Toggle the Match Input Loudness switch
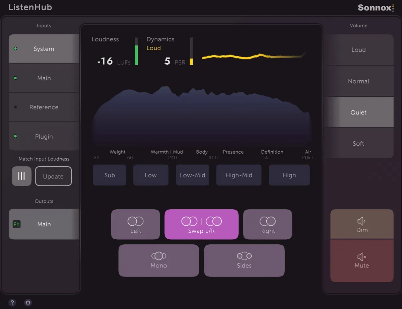 coord(21,176)
